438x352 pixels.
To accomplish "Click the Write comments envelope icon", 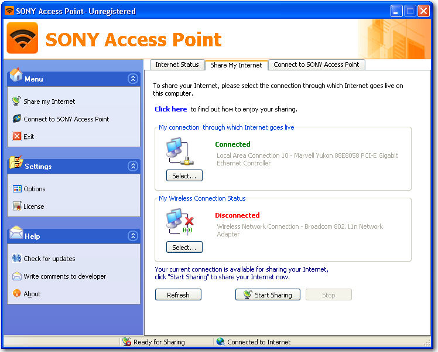I will [17, 276].
